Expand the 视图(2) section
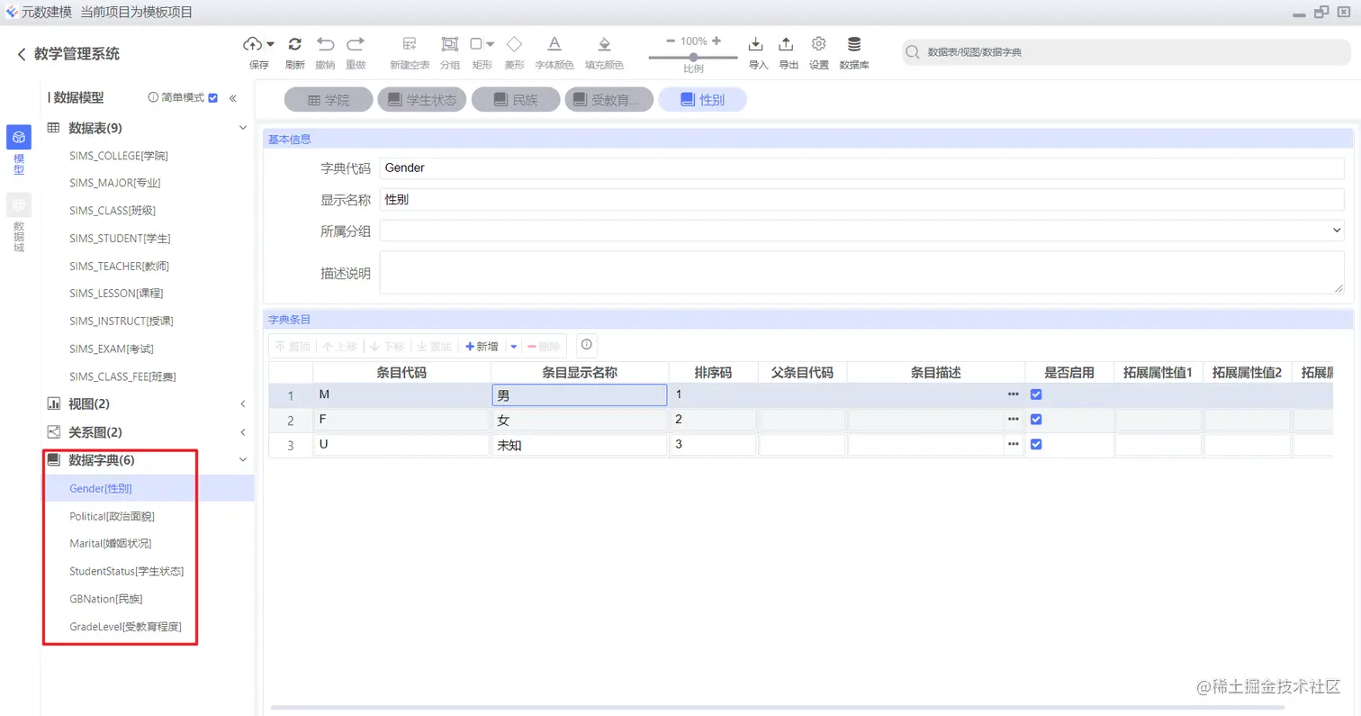Viewport: 1361px width, 716px height. [241, 405]
